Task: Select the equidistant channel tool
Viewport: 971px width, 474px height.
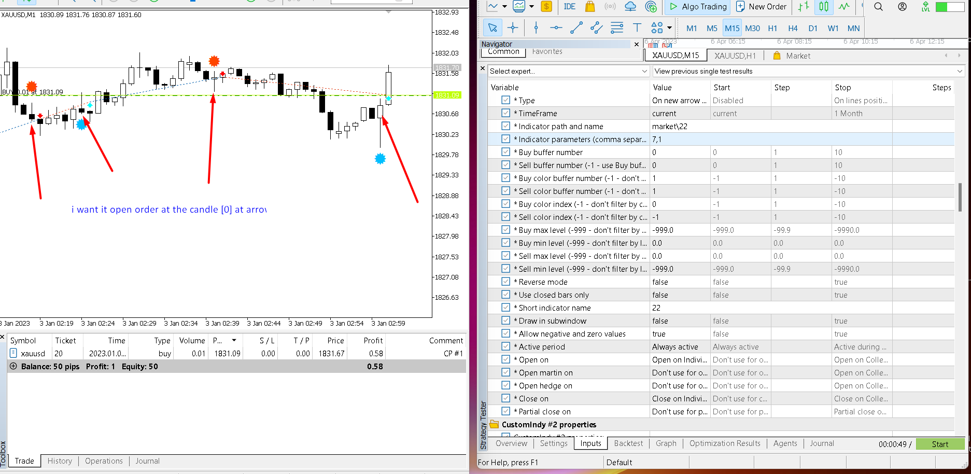Action: 597,28
